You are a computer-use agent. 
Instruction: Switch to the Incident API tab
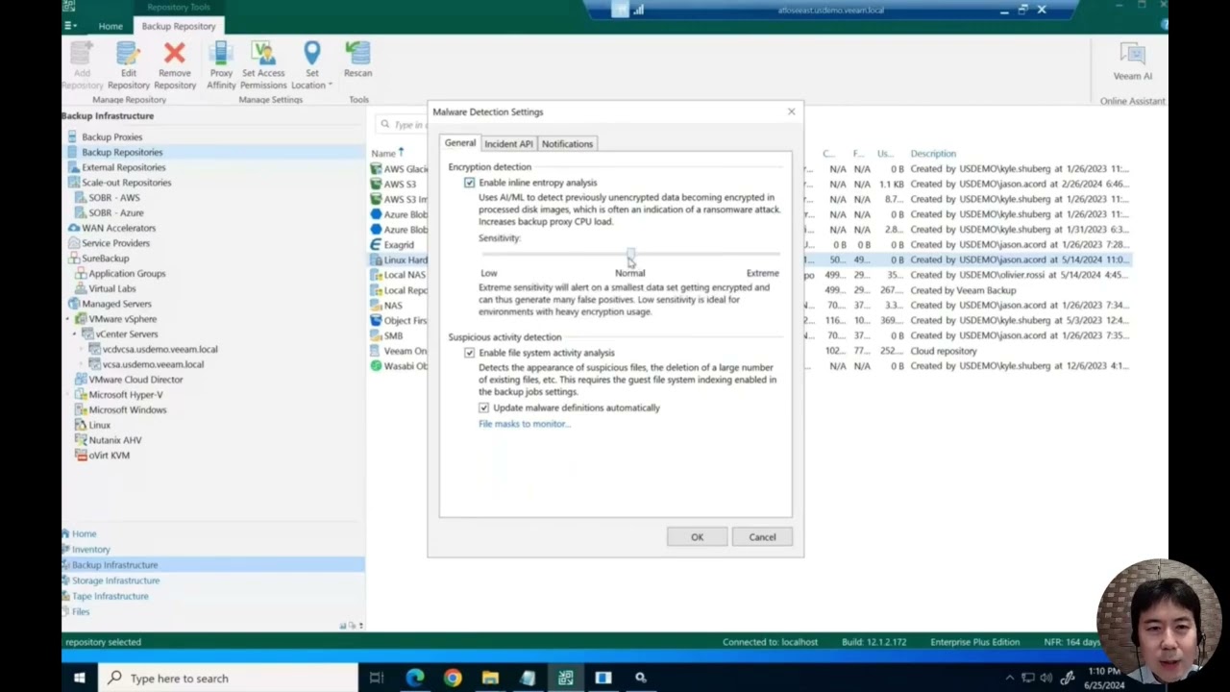click(508, 144)
